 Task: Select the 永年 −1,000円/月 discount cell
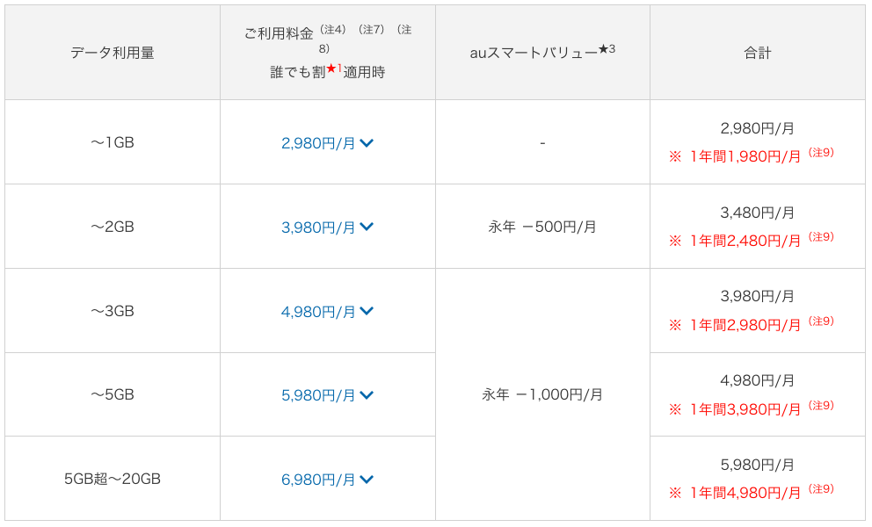coord(542,394)
